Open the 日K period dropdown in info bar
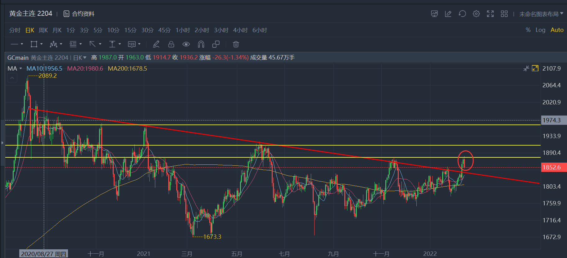 coord(80,58)
